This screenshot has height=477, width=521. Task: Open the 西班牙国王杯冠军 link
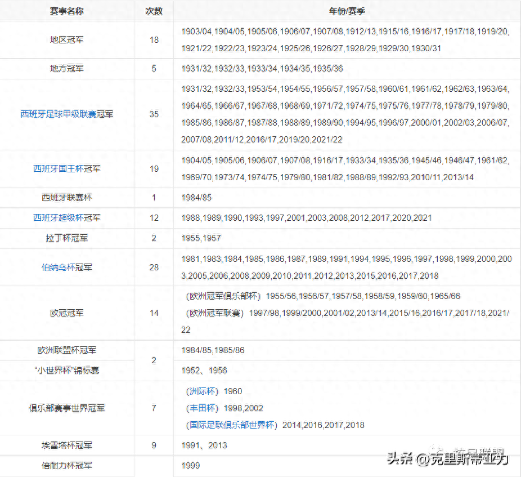pyautogui.click(x=68, y=168)
